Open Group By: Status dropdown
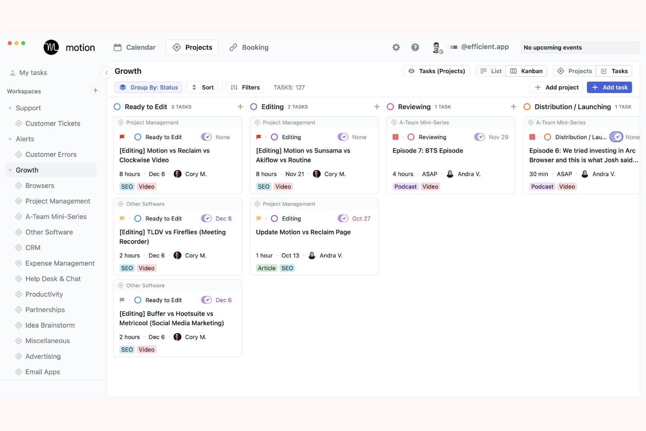646x431 pixels. [x=148, y=87]
